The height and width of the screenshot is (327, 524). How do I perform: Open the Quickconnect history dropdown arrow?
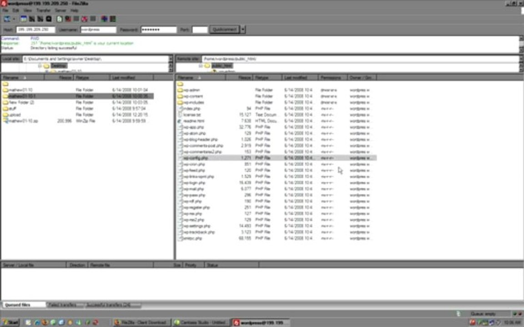pyautogui.click(x=243, y=30)
